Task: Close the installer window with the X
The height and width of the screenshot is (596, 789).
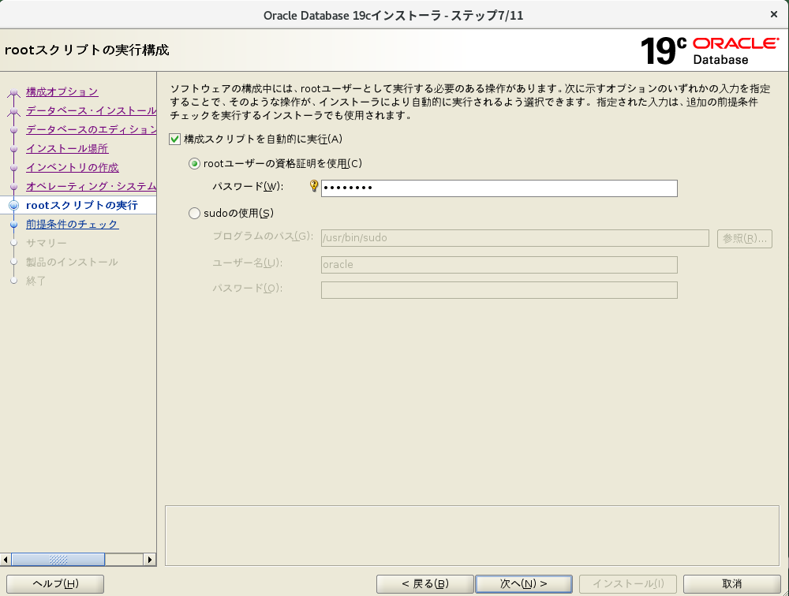Action: pyautogui.click(x=772, y=14)
